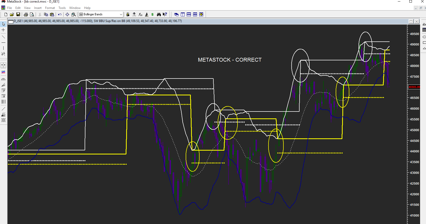Open the Expert Advisor detective icon

point(134,15)
